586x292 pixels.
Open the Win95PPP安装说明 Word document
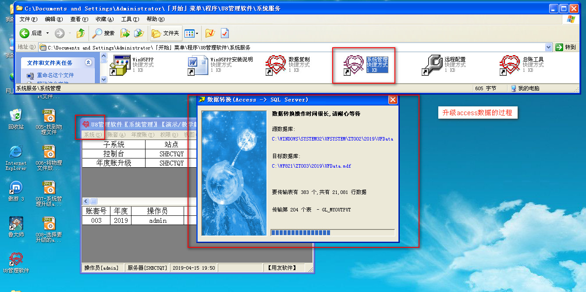[x=198, y=65]
